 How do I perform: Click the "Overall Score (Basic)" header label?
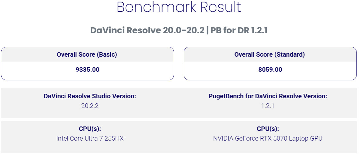[x=87, y=54]
